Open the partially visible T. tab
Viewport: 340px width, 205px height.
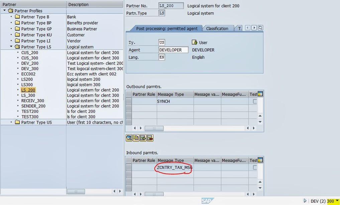[240, 29]
